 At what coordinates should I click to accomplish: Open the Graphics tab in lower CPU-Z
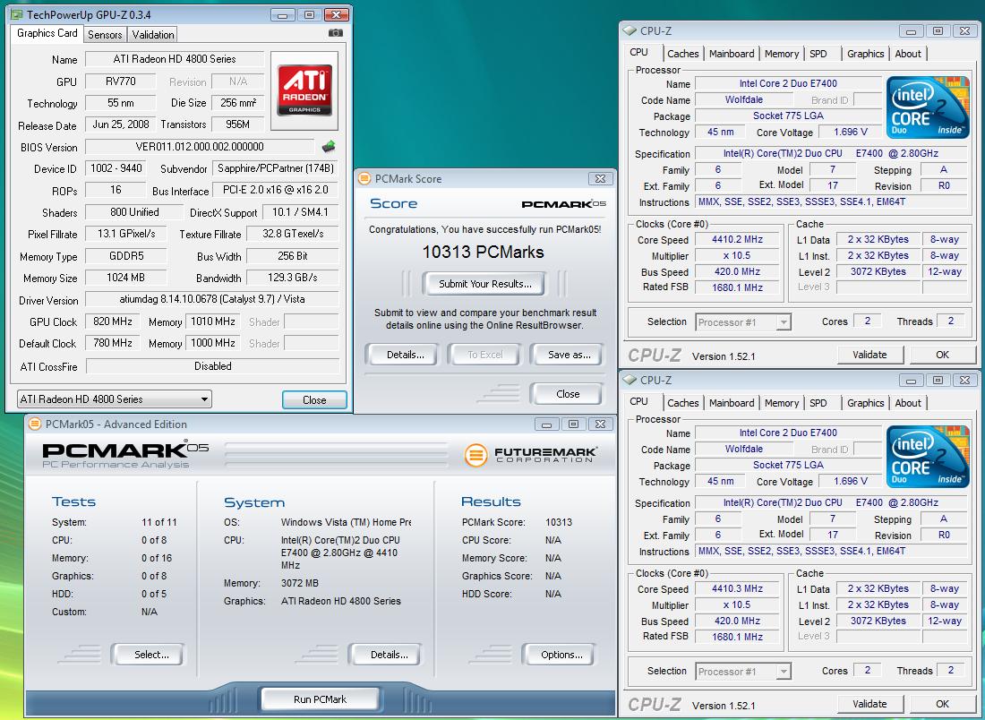pos(865,403)
